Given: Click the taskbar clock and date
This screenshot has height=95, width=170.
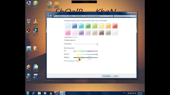Looking at the screenshot, I should tap(140, 93).
